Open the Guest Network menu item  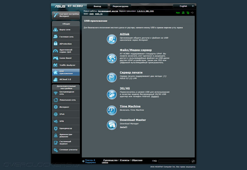(66, 37)
